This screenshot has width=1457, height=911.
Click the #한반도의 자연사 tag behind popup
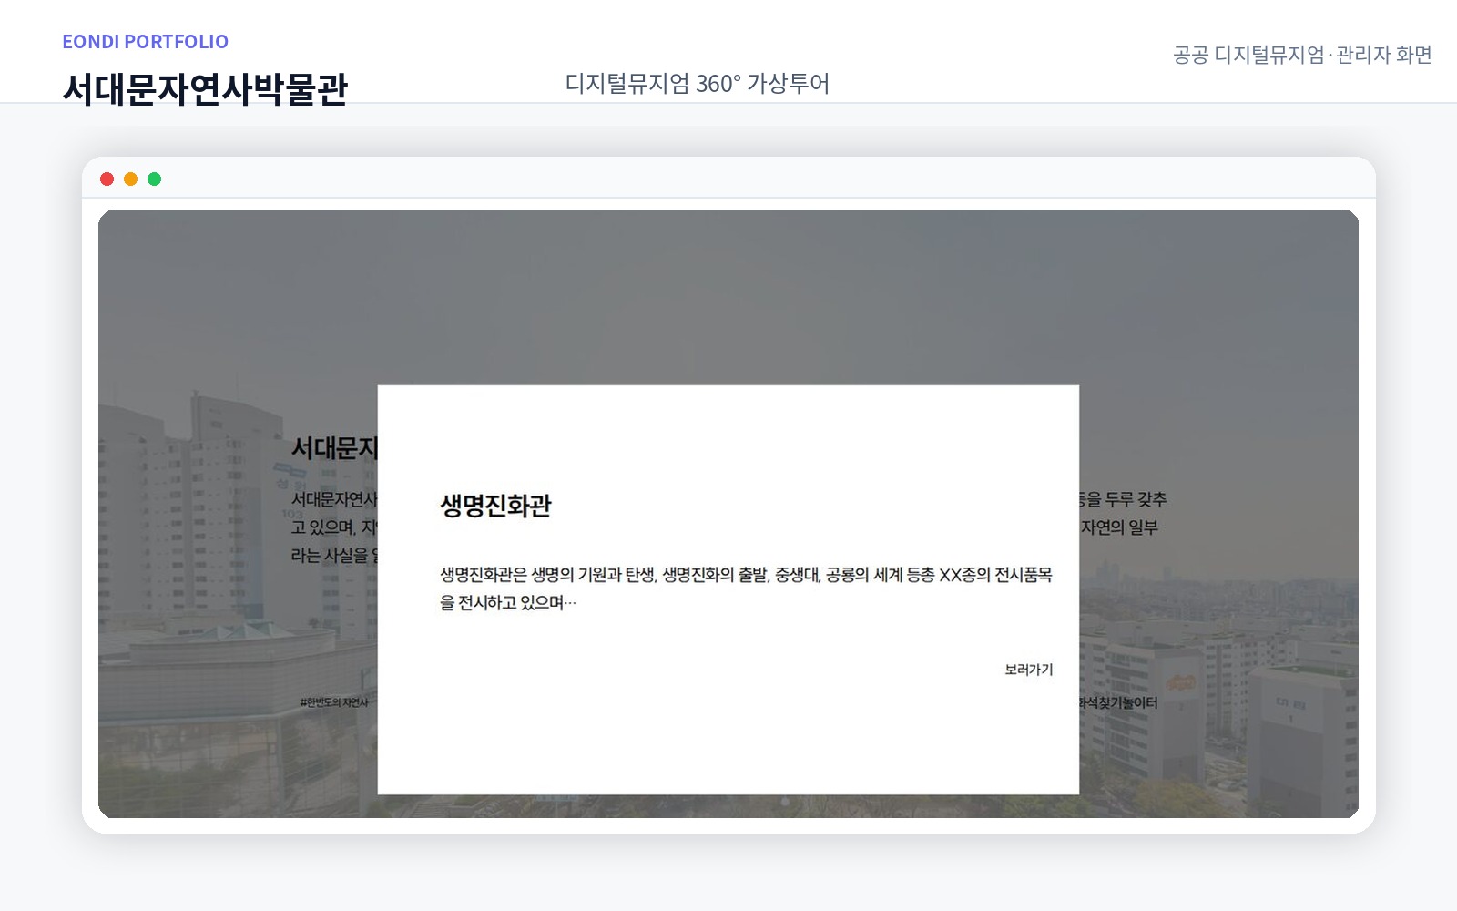tap(334, 702)
